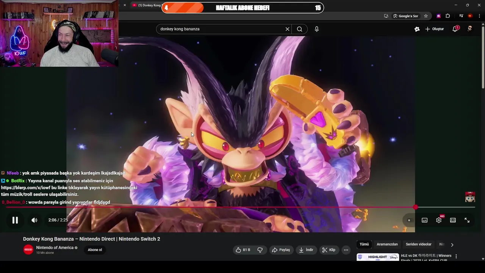Viewport: 485px width, 273px height.
Task: Toggle the autoplay switch in player controls
Action: [409, 220]
